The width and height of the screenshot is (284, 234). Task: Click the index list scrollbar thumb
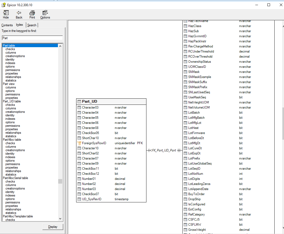point(60,181)
